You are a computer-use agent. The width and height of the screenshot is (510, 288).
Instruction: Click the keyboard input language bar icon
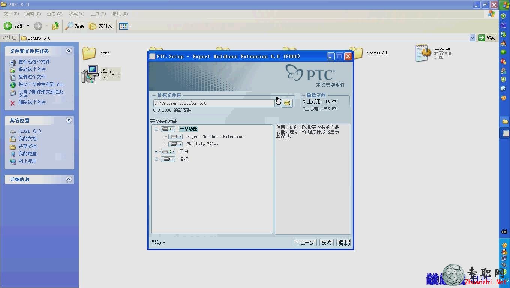click(505, 231)
